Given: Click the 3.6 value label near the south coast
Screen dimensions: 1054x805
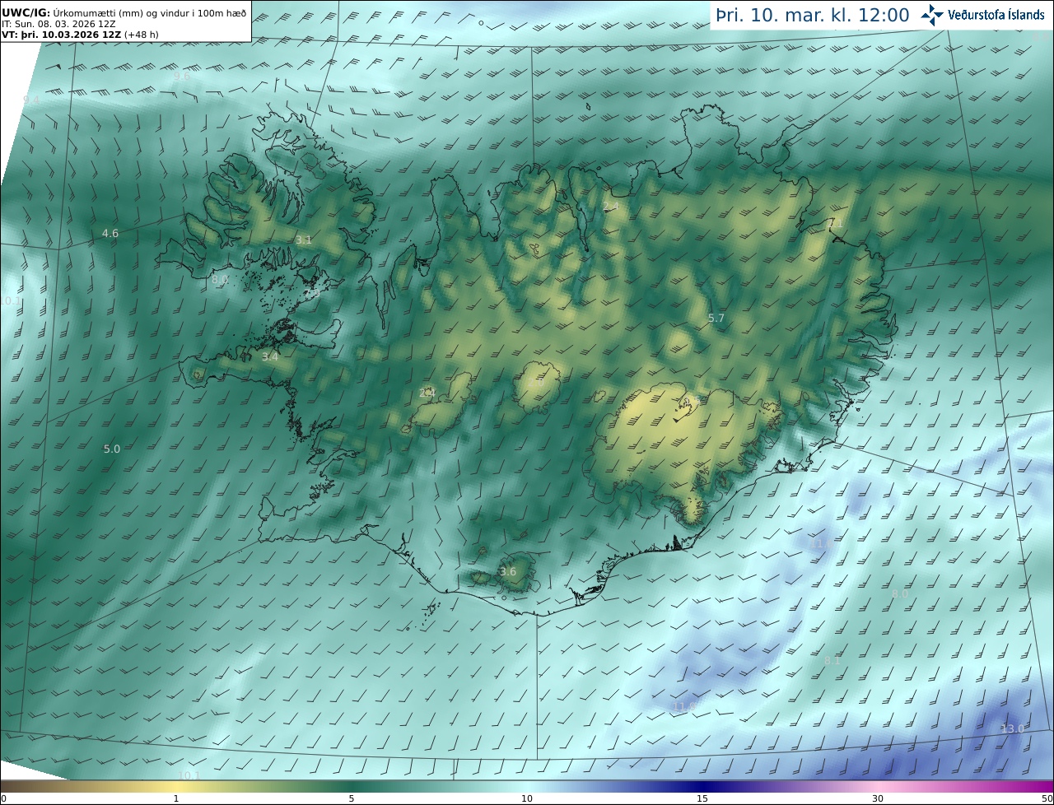Looking at the screenshot, I should [x=508, y=572].
